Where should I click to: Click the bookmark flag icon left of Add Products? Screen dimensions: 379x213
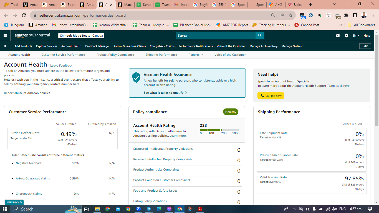coord(5,46)
